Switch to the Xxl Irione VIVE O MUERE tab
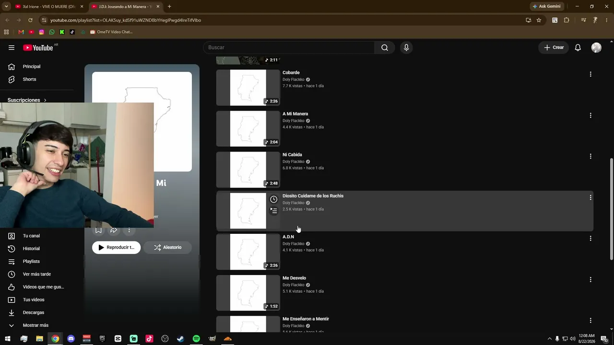This screenshot has height=345, width=614. pos(49,7)
